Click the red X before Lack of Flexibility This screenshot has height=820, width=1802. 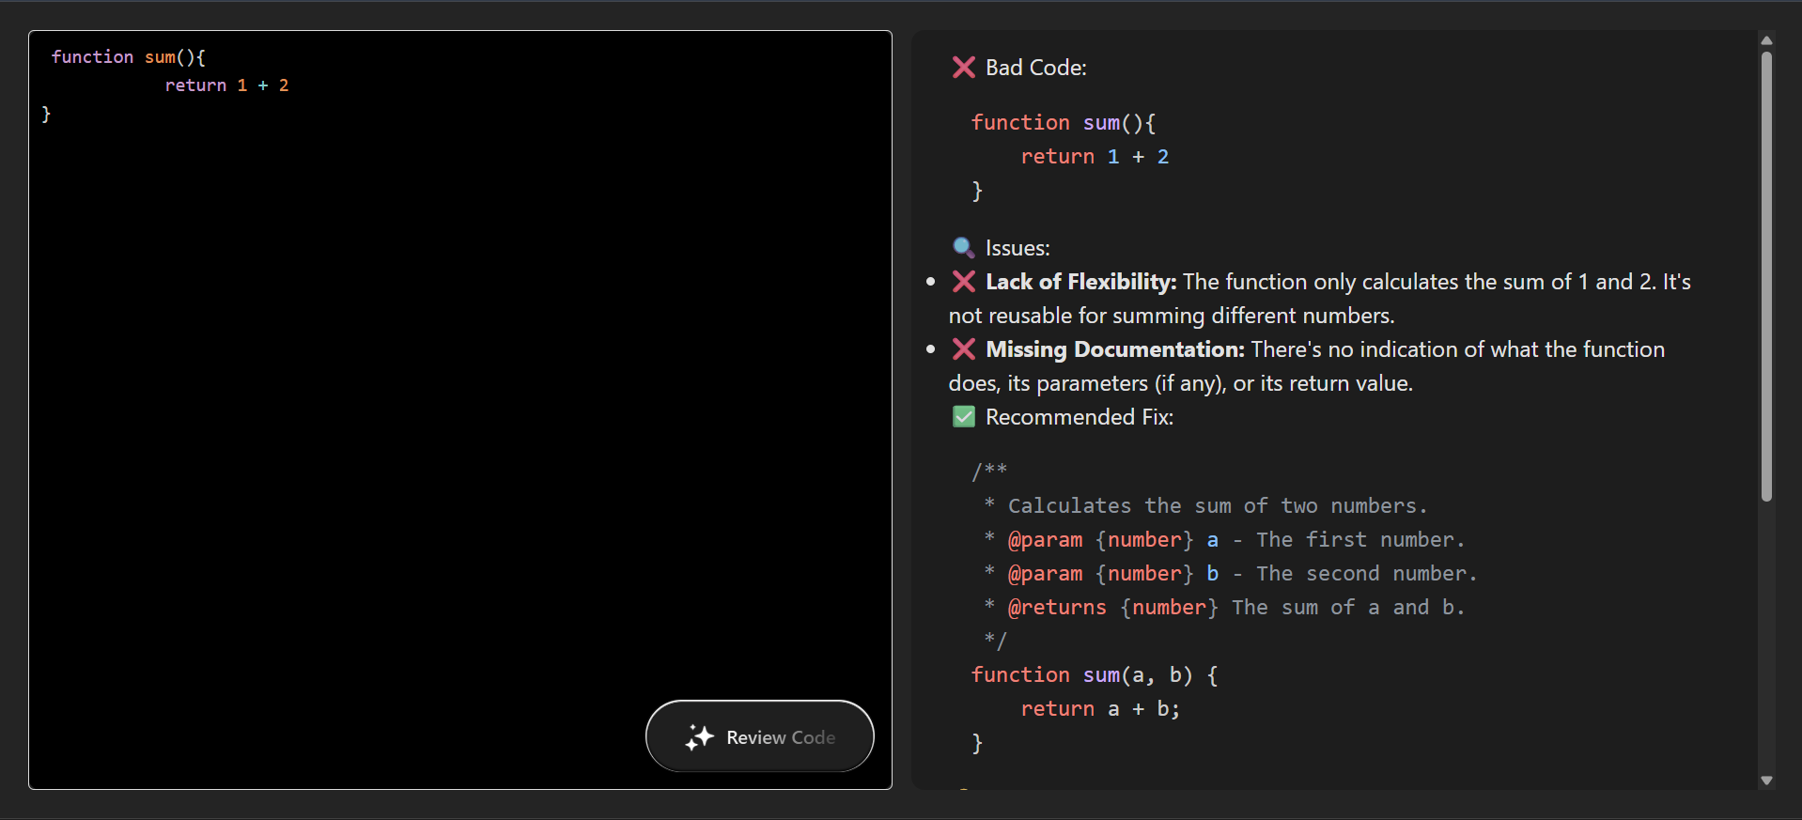point(963,282)
